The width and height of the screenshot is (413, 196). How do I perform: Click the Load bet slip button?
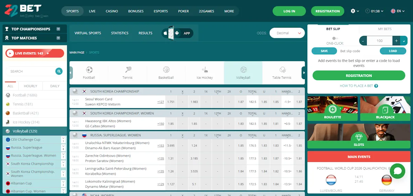coord(393,51)
